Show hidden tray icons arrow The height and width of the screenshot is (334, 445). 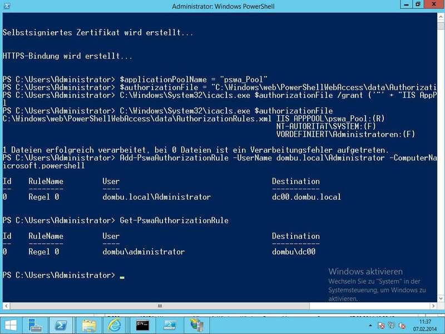[370, 326]
